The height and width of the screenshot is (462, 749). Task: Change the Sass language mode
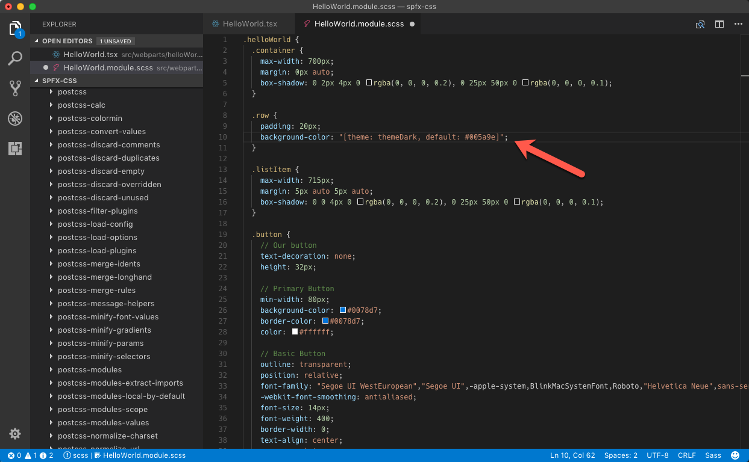pyautogui.click(x=713, y=455)
